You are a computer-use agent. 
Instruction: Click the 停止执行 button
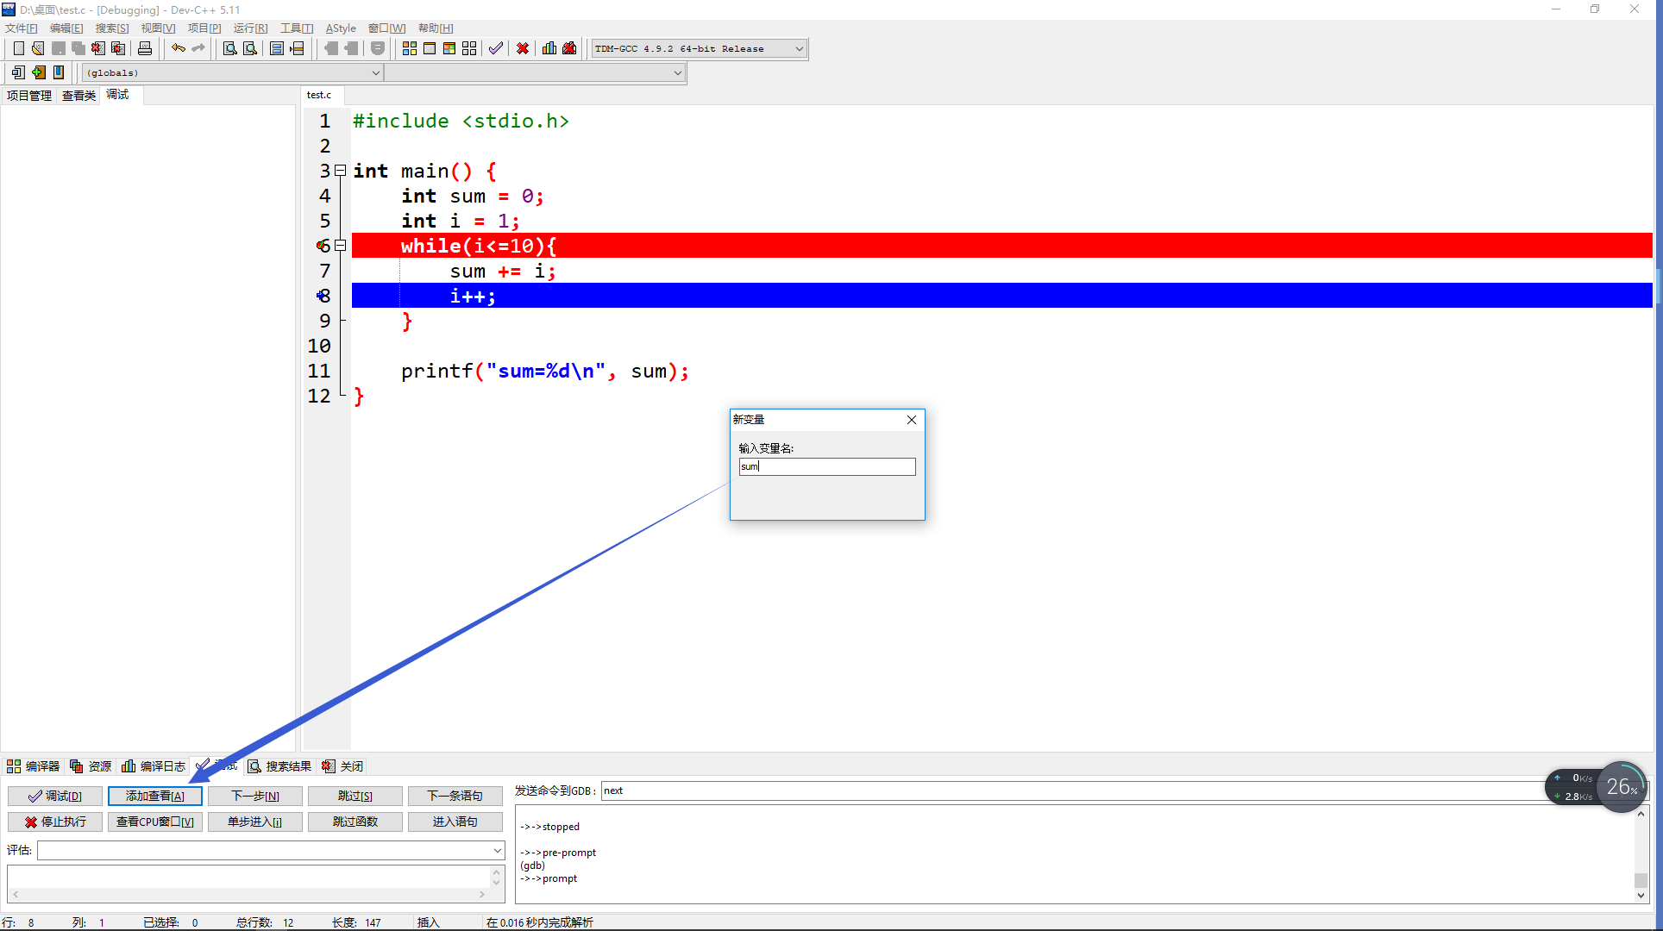[55, 822]
